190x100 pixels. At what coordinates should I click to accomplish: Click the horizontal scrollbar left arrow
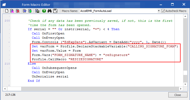click(5, 89)
